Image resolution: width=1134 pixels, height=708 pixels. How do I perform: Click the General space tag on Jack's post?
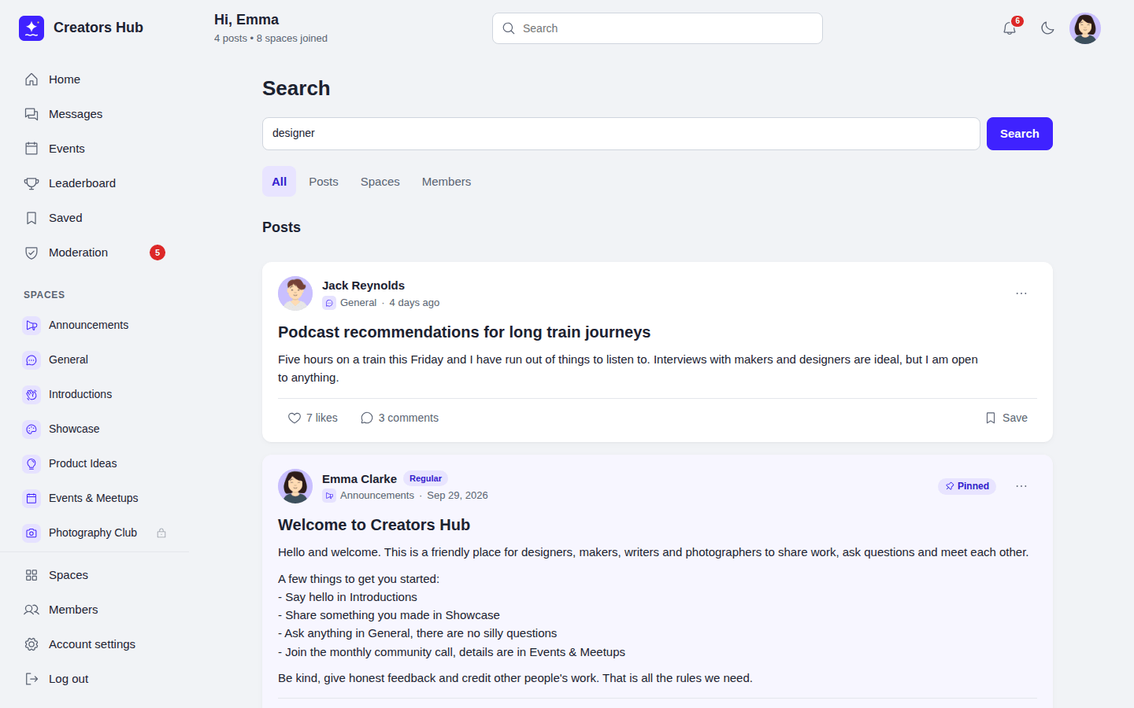point(350,303)
